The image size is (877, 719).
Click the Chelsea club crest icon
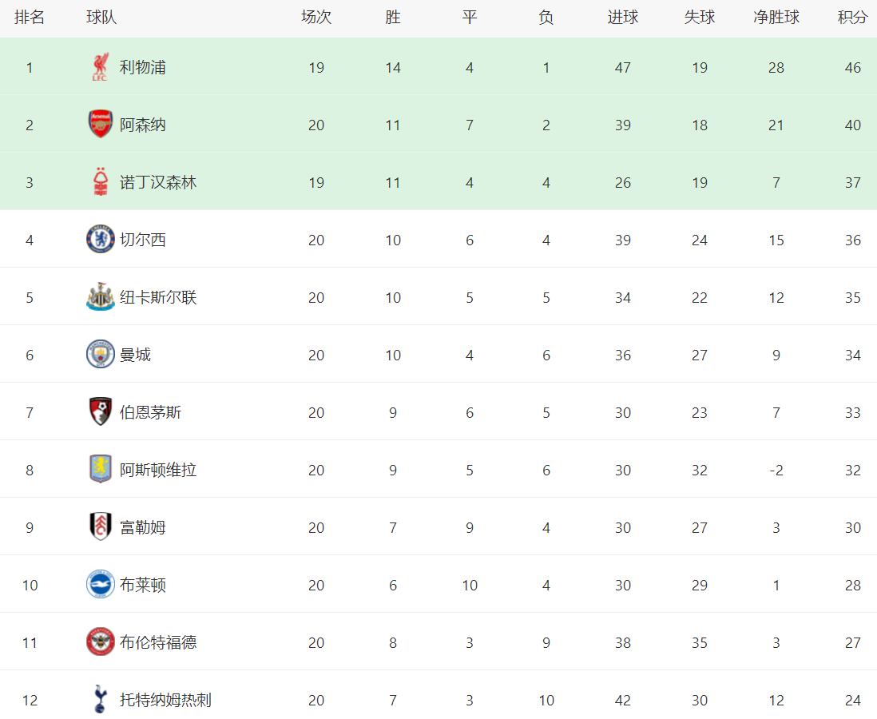[101, 240]
